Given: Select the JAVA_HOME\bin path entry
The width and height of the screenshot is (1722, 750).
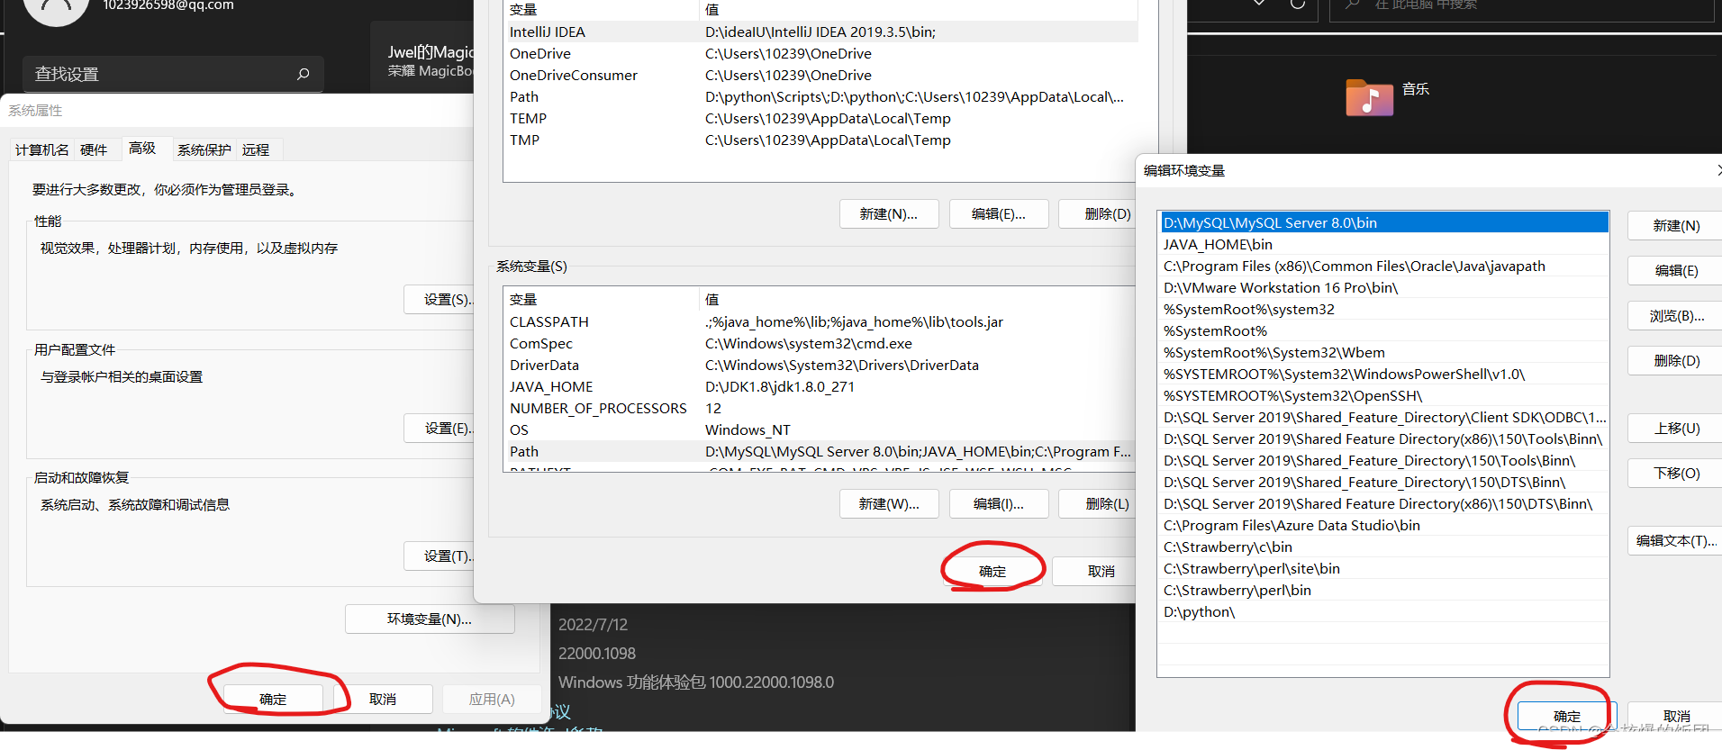Looking at the screenshot, I should [1384, 244].
